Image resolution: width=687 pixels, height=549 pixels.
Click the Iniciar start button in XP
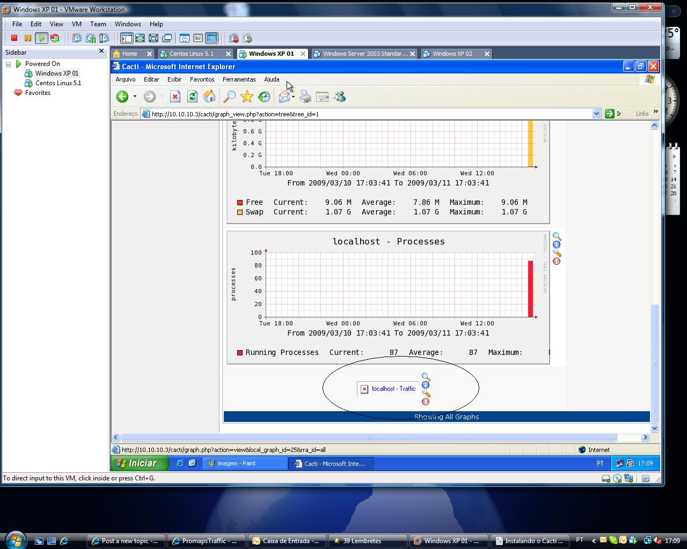coord(140,463)
